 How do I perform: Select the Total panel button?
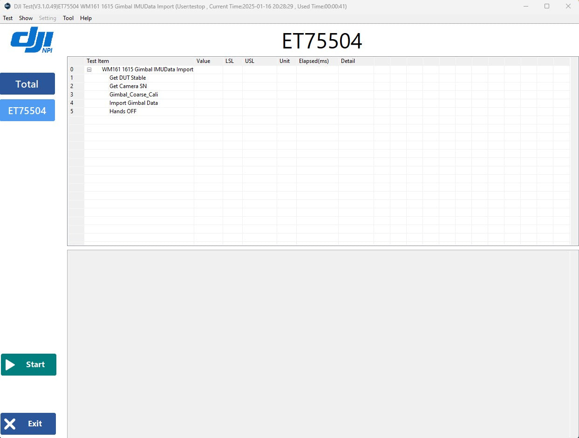click(27, 84)
